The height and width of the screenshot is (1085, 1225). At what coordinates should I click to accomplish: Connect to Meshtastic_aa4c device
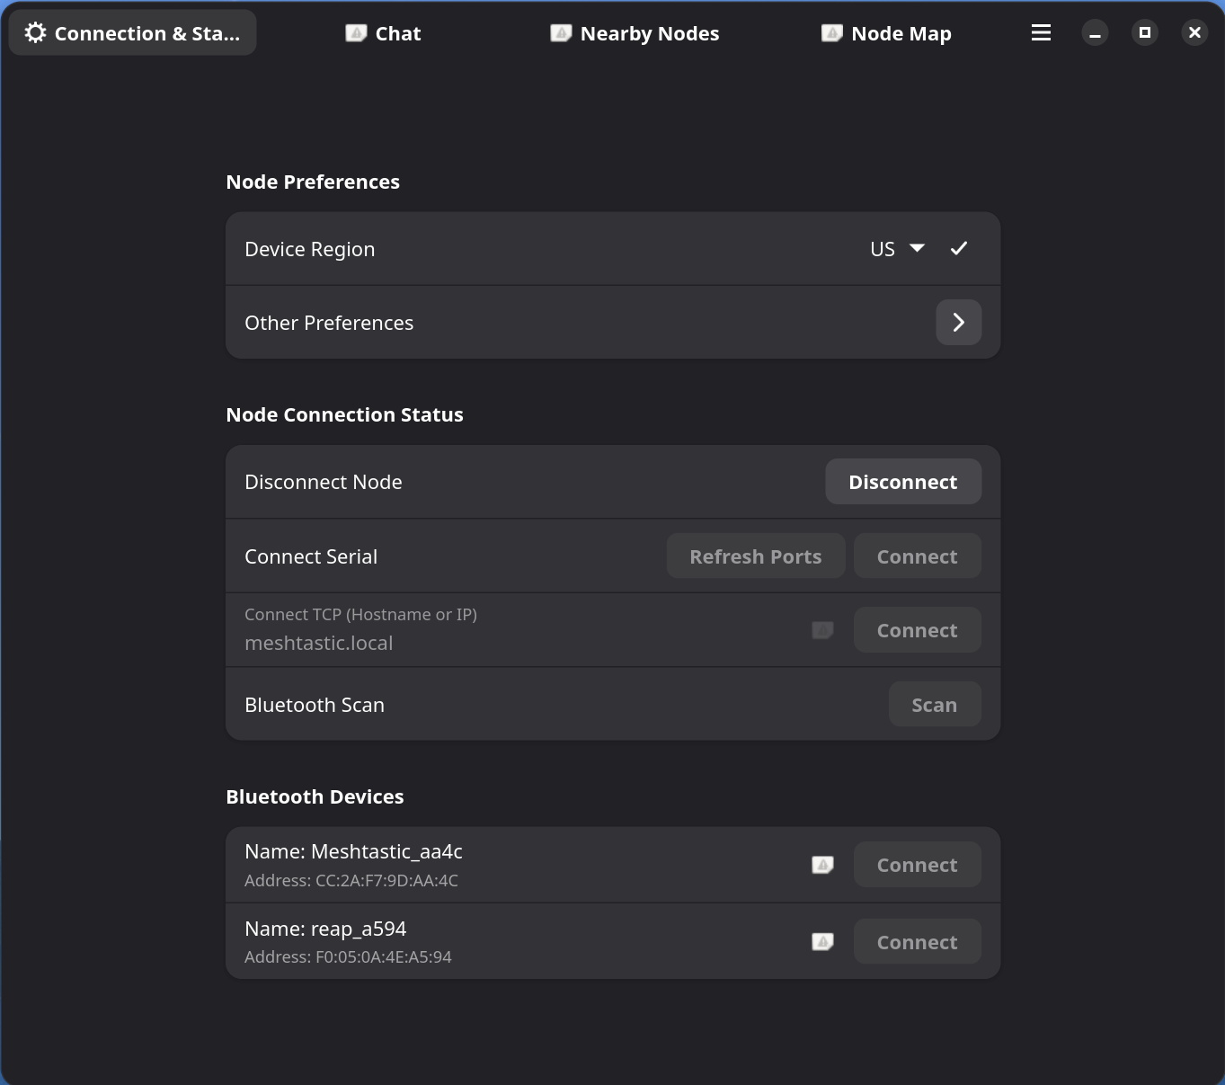[x=918, y=865]
